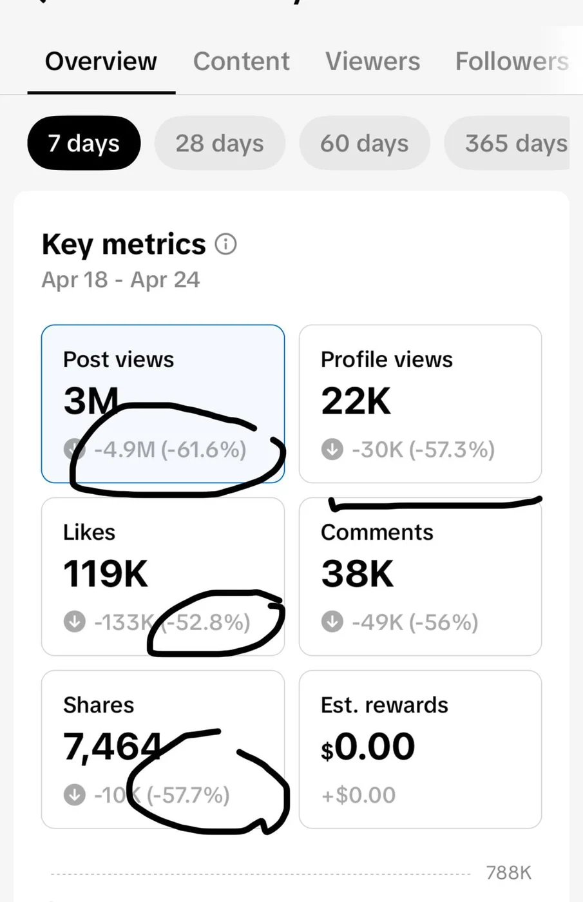Tap the down-arrow icon under Likes
The image size is (583, 902).
click(75, 622)
